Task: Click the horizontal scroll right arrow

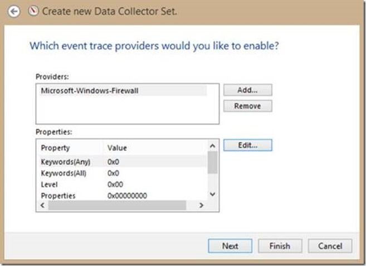Action: pos(201,205)
